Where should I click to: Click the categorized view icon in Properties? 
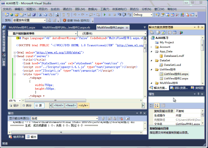[x=151, y=106]
